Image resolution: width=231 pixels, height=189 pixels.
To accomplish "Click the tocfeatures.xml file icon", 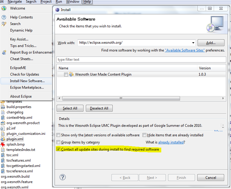I will 3,160.
